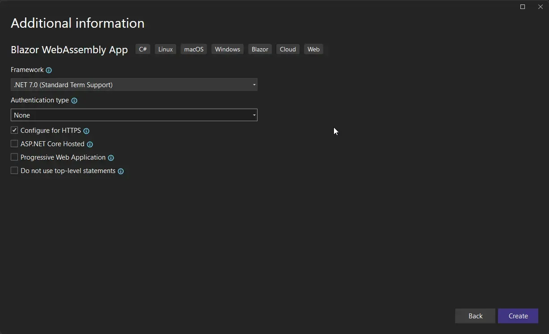Click the info icon beside Configure for HTTPS
The image size is (549, 334).
(x=86, y=131)
